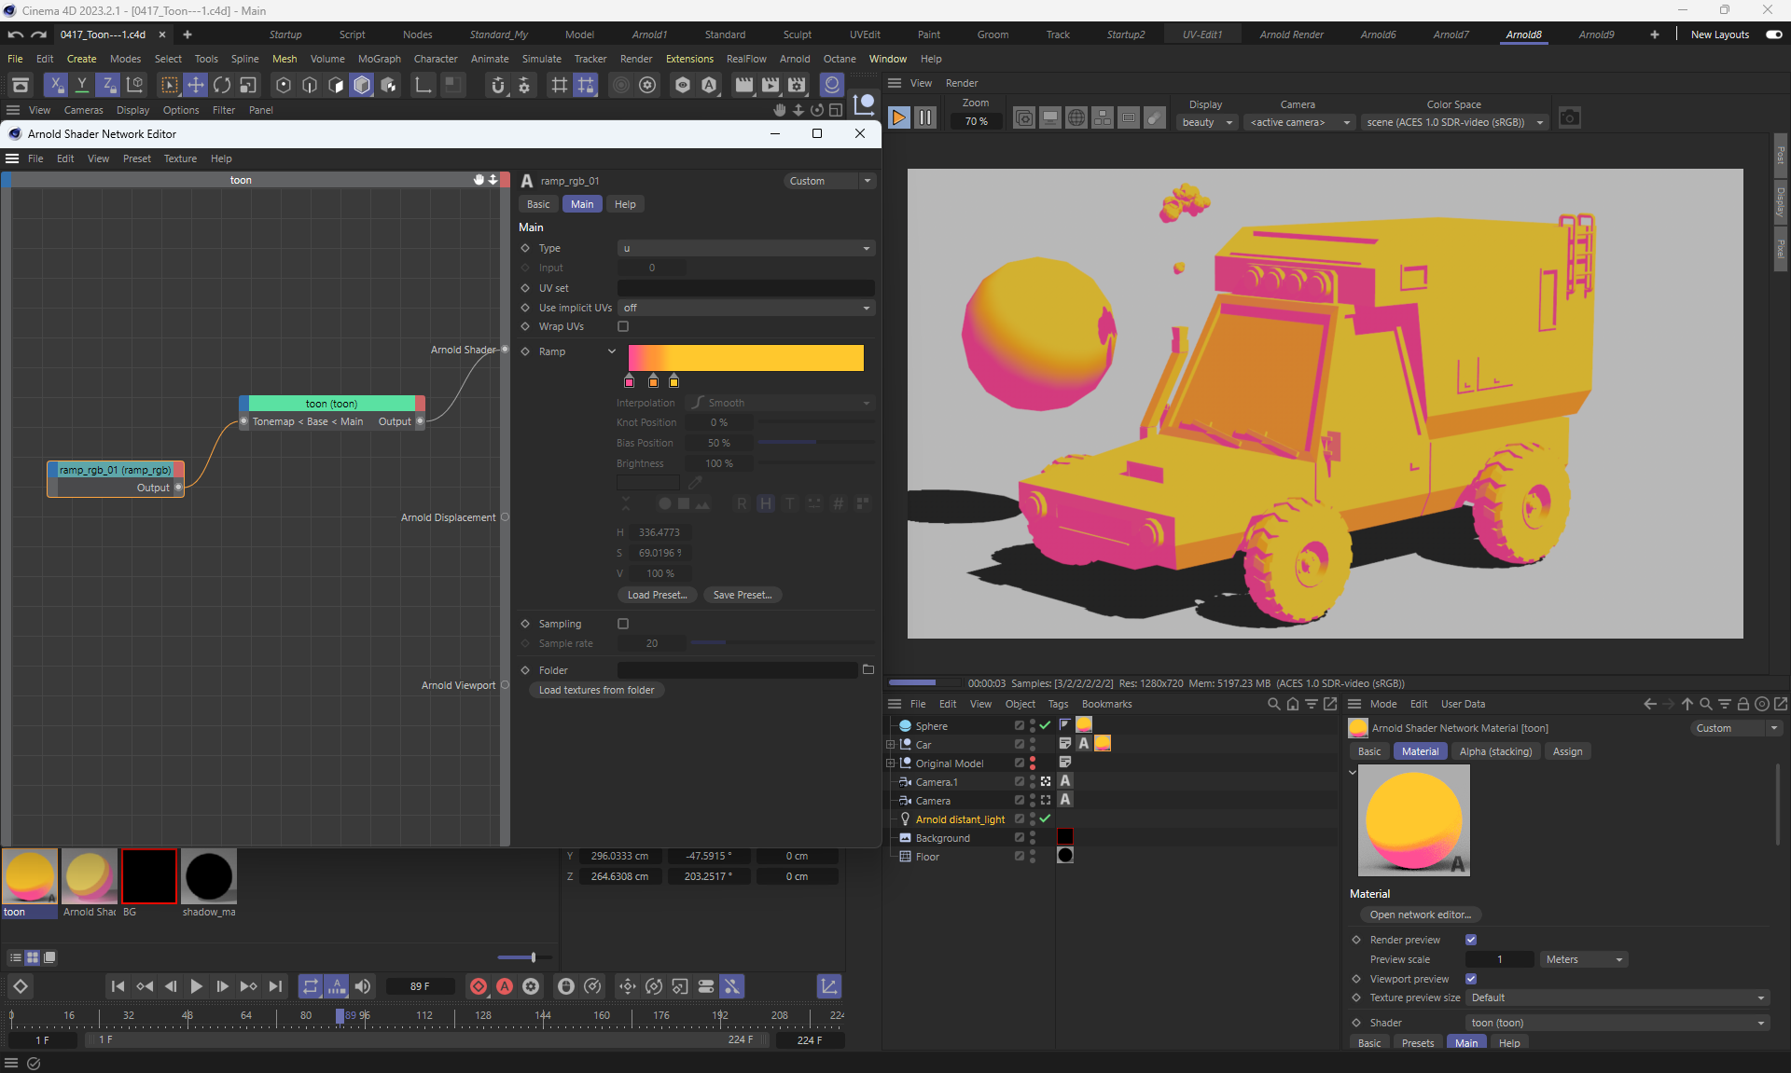Enable the Wrap UVs checkbox

tap(623, 326)
